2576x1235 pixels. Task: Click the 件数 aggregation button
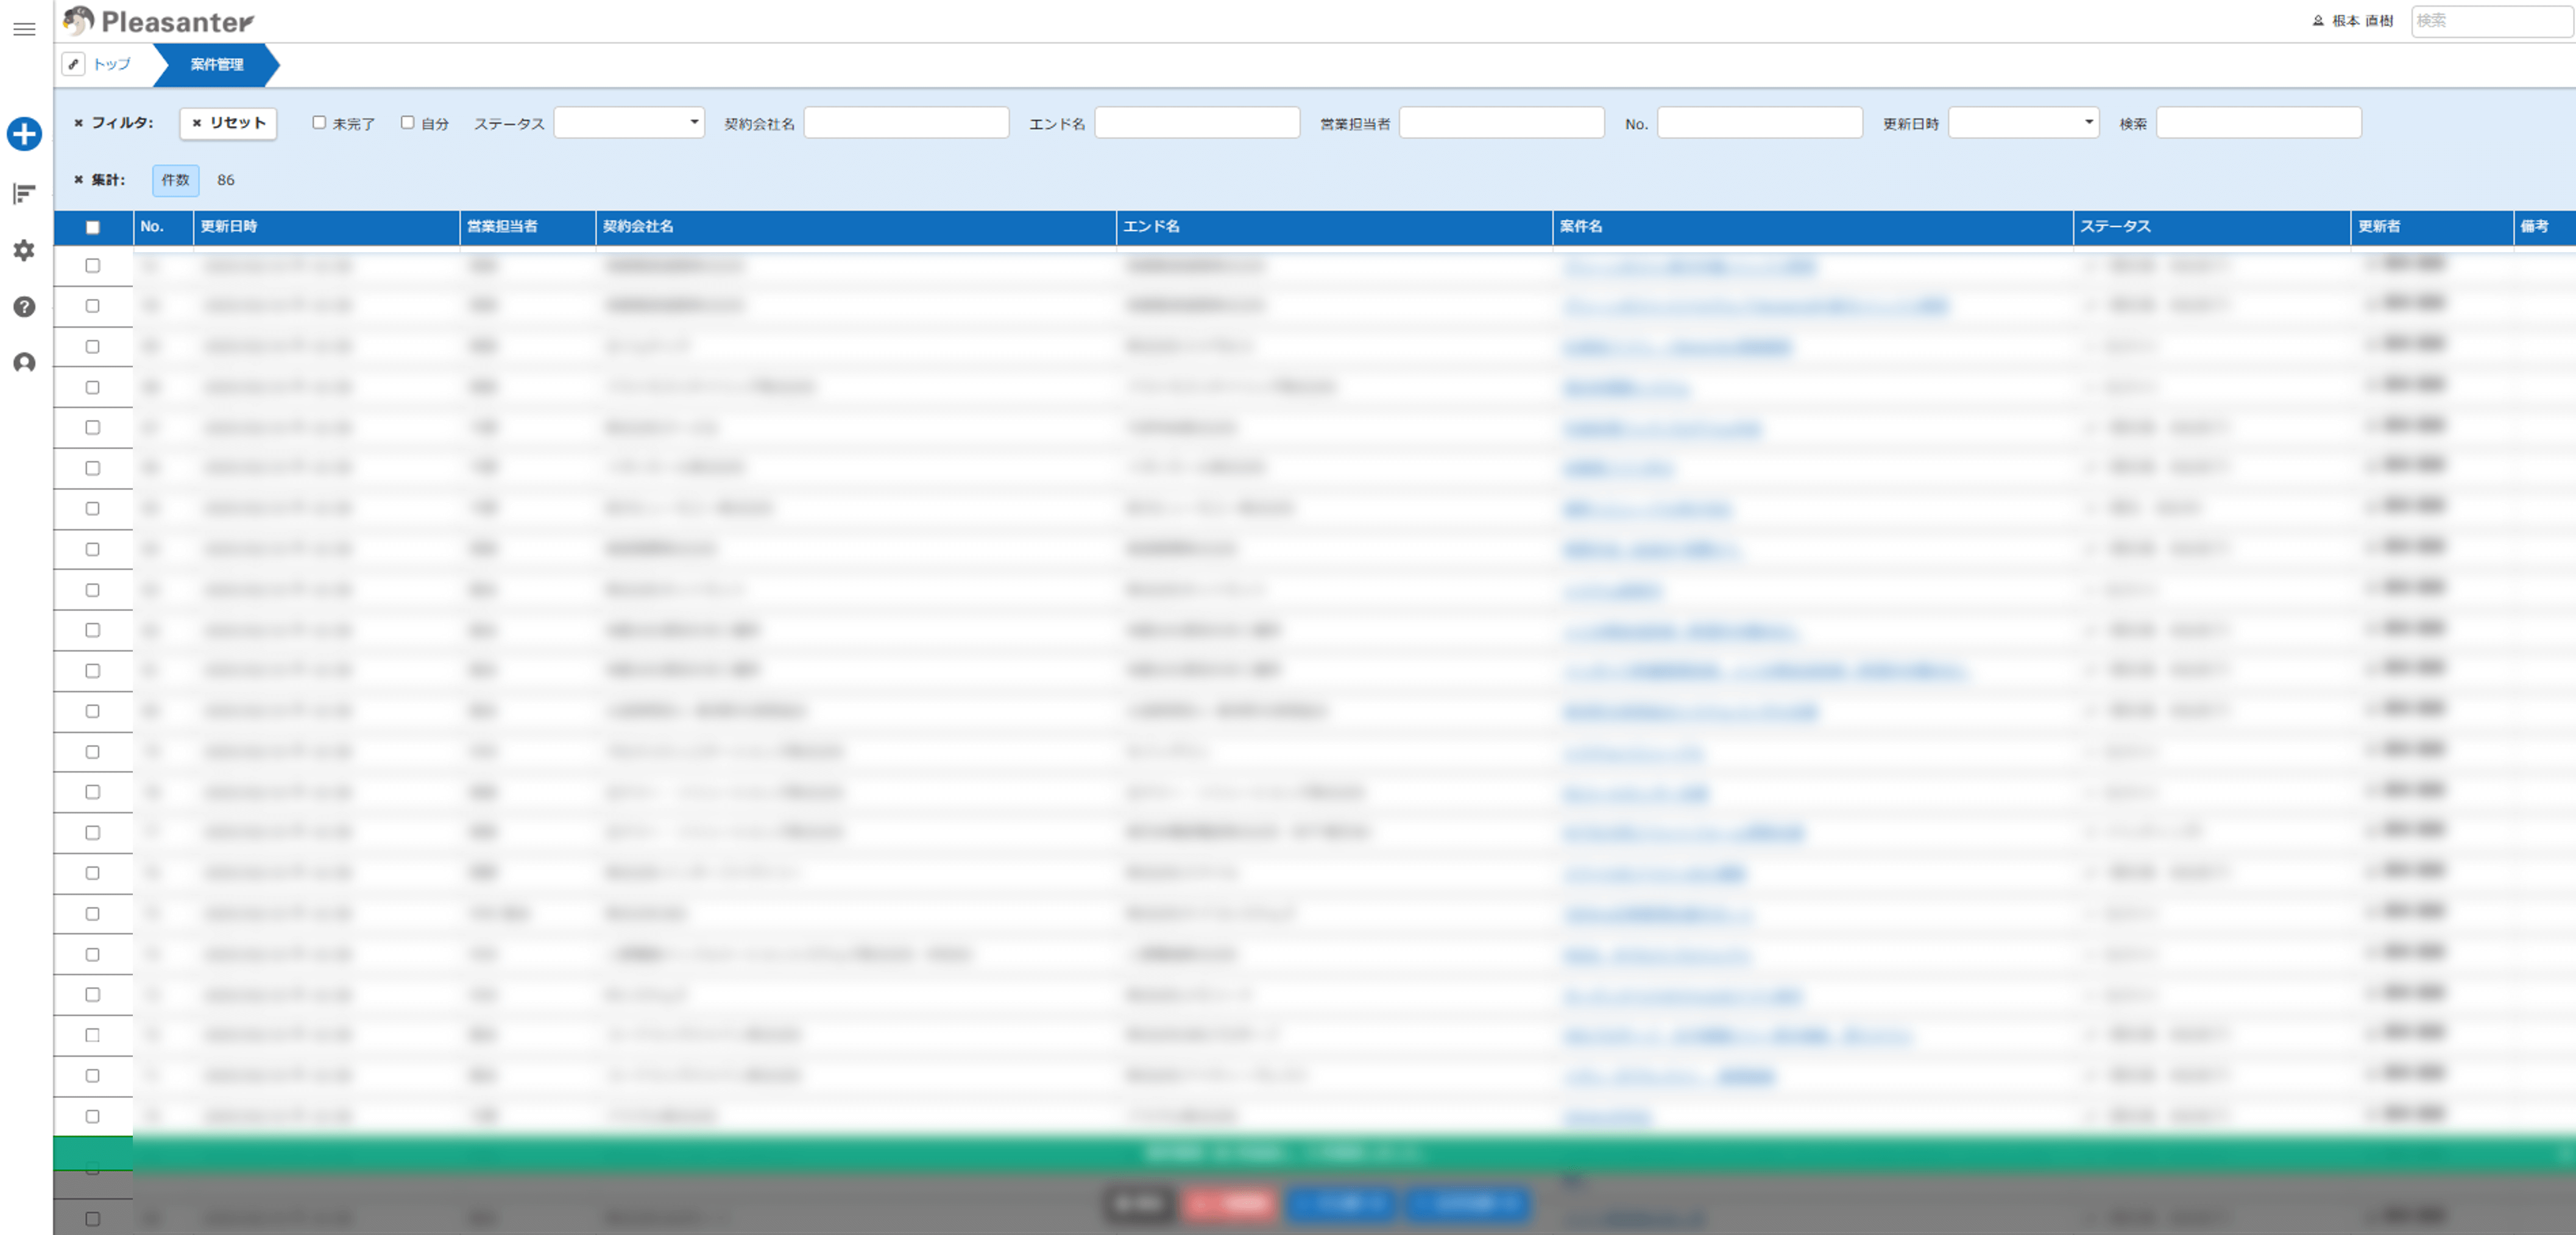(x=175, y=180)
